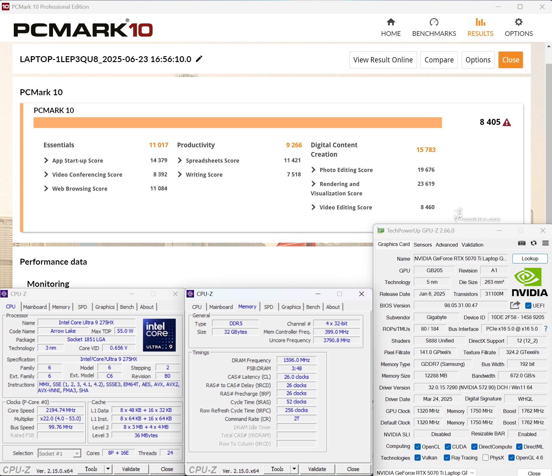Switch to Sensors tab in GPU-Z
552x476 pixels.
click(423, 245)
